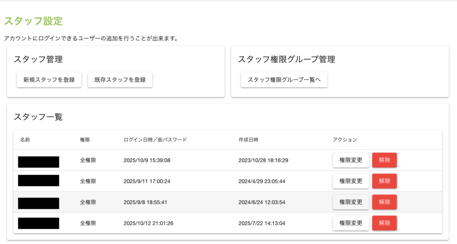457x244 pixels.
Task: Remove staff created 2025/7/22 via 解除
Action: click(x=384, y=223)
